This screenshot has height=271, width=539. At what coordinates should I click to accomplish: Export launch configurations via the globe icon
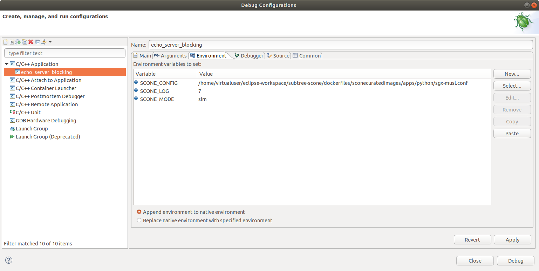(18, 42)
